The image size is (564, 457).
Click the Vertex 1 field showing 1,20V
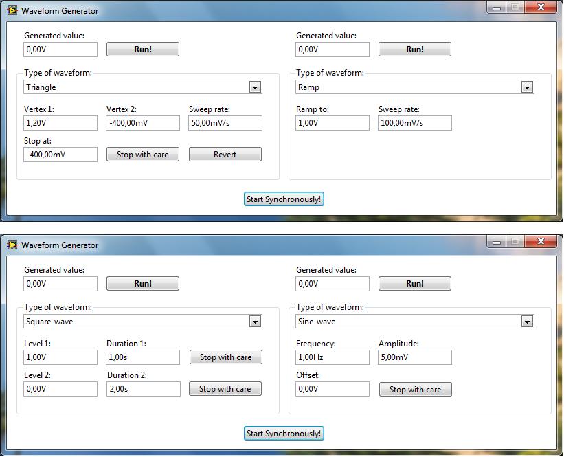point(60,123)
